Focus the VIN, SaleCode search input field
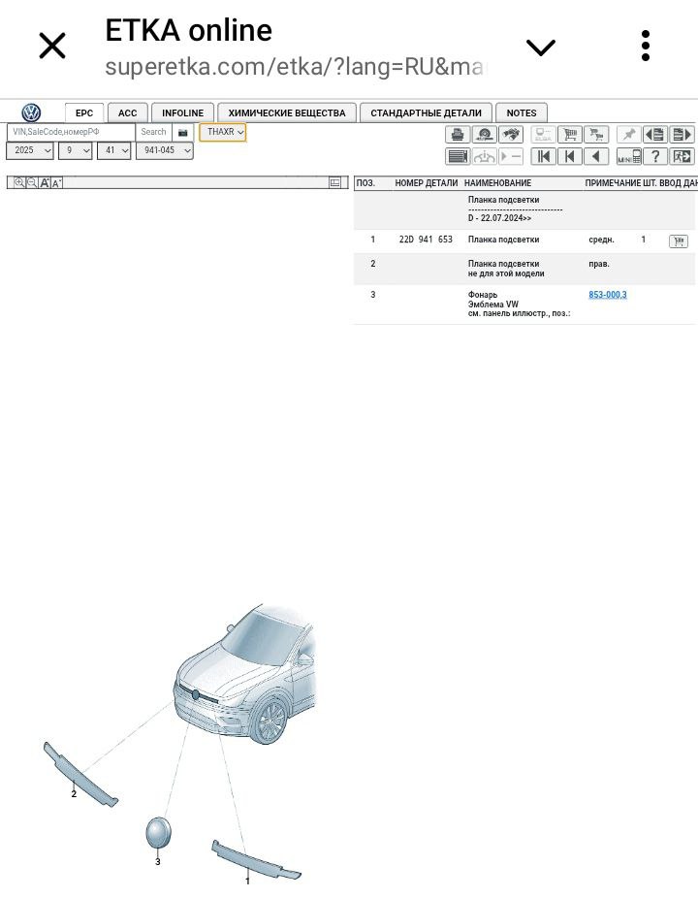 [x=71, y=132]
